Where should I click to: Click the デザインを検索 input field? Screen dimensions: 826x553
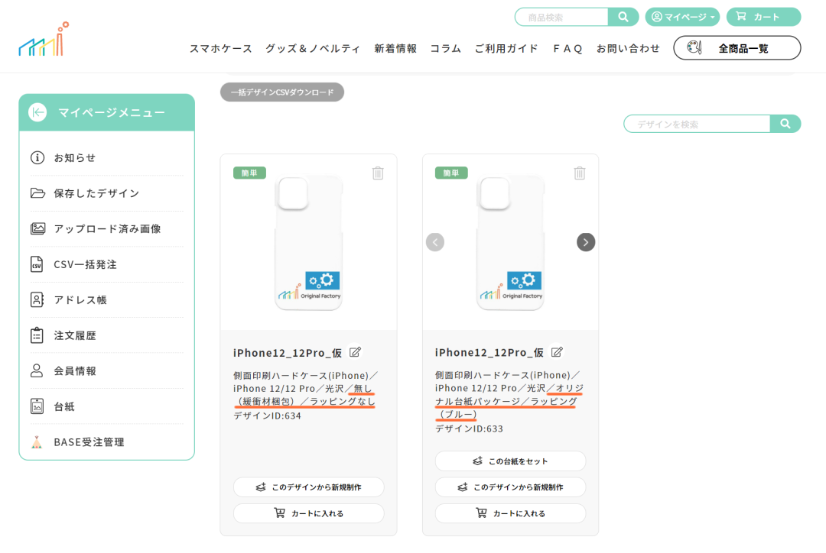[x=697, y=125]
